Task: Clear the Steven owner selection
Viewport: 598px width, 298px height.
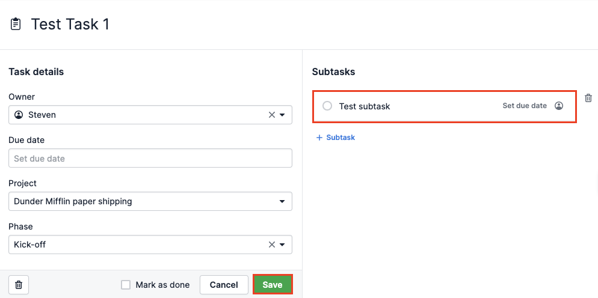Action: pos(271,115)
